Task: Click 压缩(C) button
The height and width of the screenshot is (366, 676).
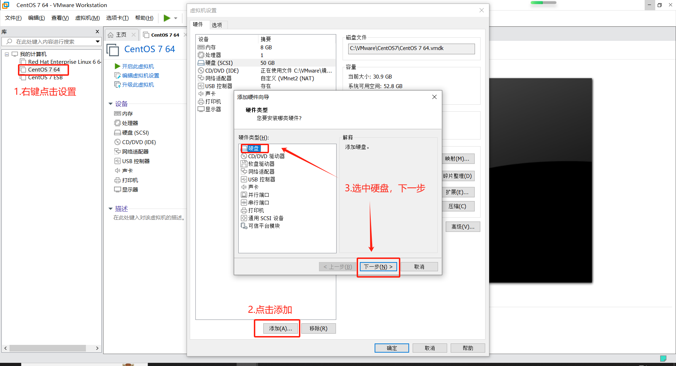Action: click(x=457, y=206)
